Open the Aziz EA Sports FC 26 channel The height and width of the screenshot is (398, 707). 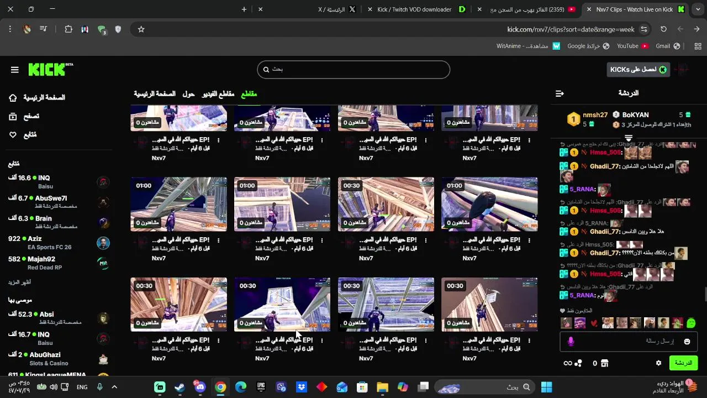(59, 243)
